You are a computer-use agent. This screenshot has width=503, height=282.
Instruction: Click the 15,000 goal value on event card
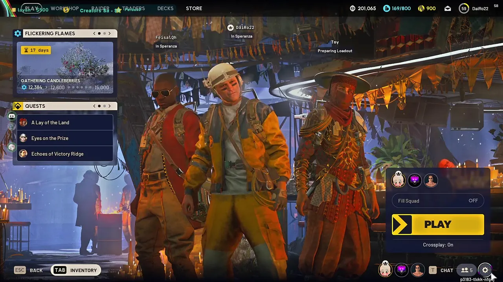[102, 87]
